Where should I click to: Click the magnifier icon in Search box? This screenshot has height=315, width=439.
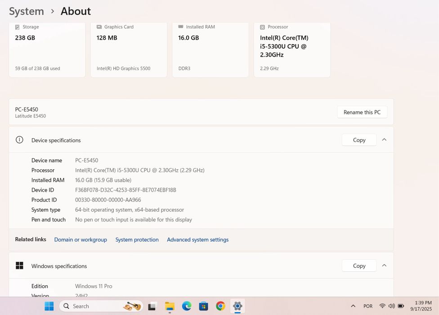pyautogui.click(x=67, y=306)
